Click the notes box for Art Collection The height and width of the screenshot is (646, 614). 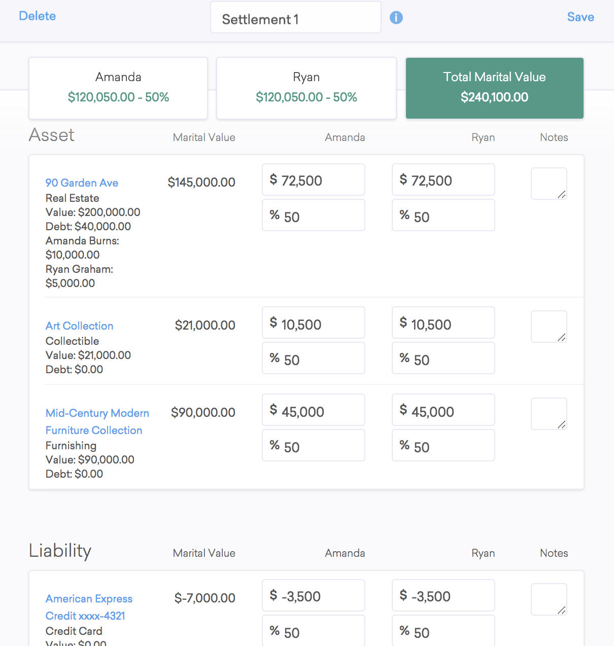[x=549, y=327]
